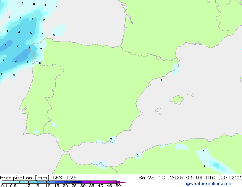The height and width of the screenshot is (187, 242).
Task: Click legend tick label "25"
Action: click(x=74, y=185)
